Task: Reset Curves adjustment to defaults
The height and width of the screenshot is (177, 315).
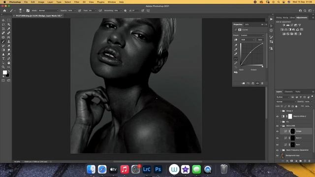Action: [x=252, y=83]
